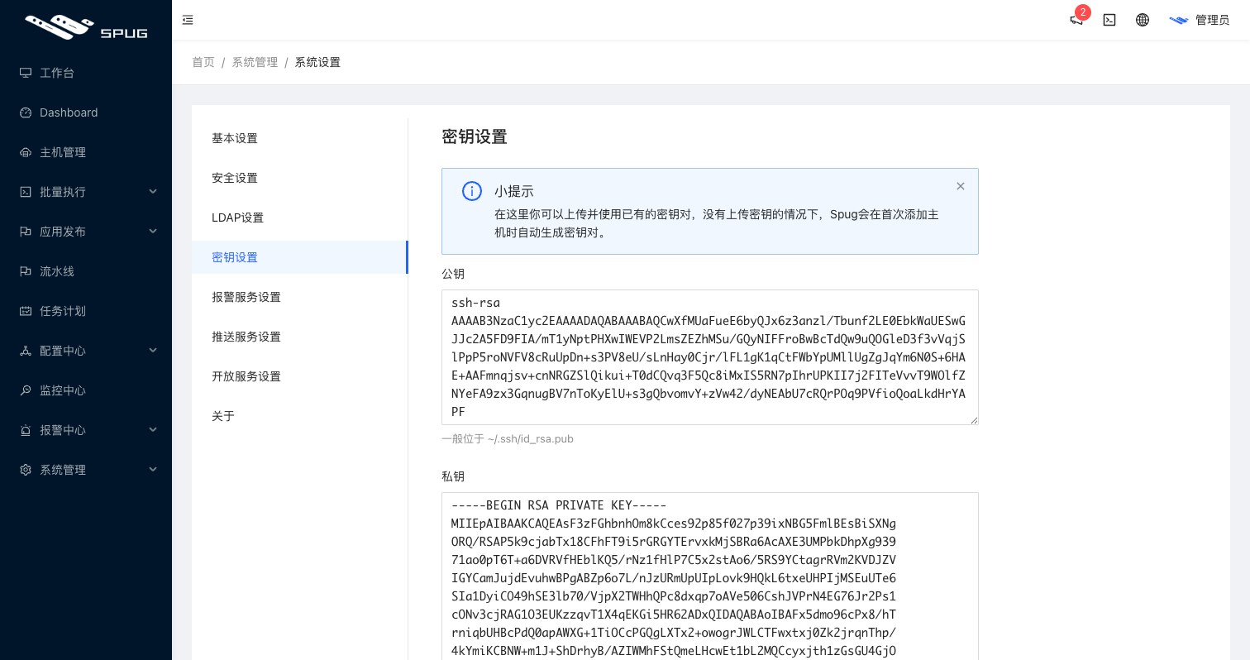Click the hint text ~/.ssh/id_rsa.pub

click(508, 438)
